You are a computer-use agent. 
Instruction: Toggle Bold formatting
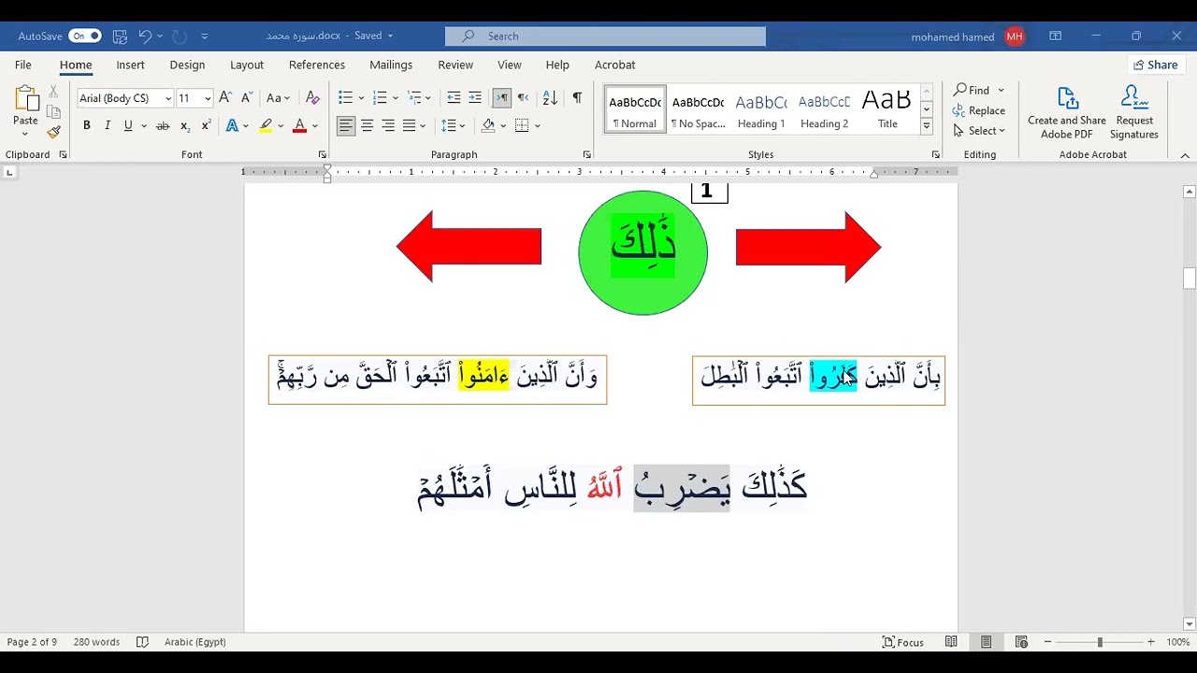86,125
